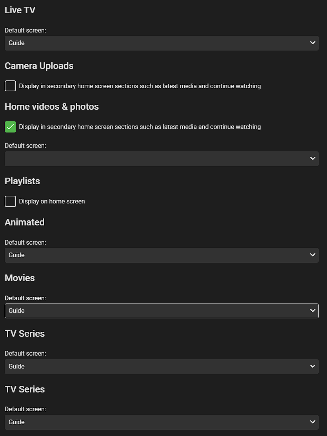Click the chevron arrow in Animated dropdown

312,255
